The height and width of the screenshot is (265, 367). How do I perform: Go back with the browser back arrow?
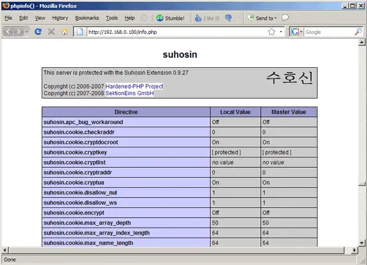click(8, 31)
